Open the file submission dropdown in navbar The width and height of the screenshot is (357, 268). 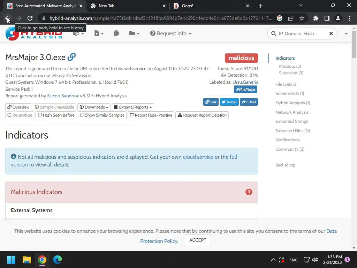point(99,33)
